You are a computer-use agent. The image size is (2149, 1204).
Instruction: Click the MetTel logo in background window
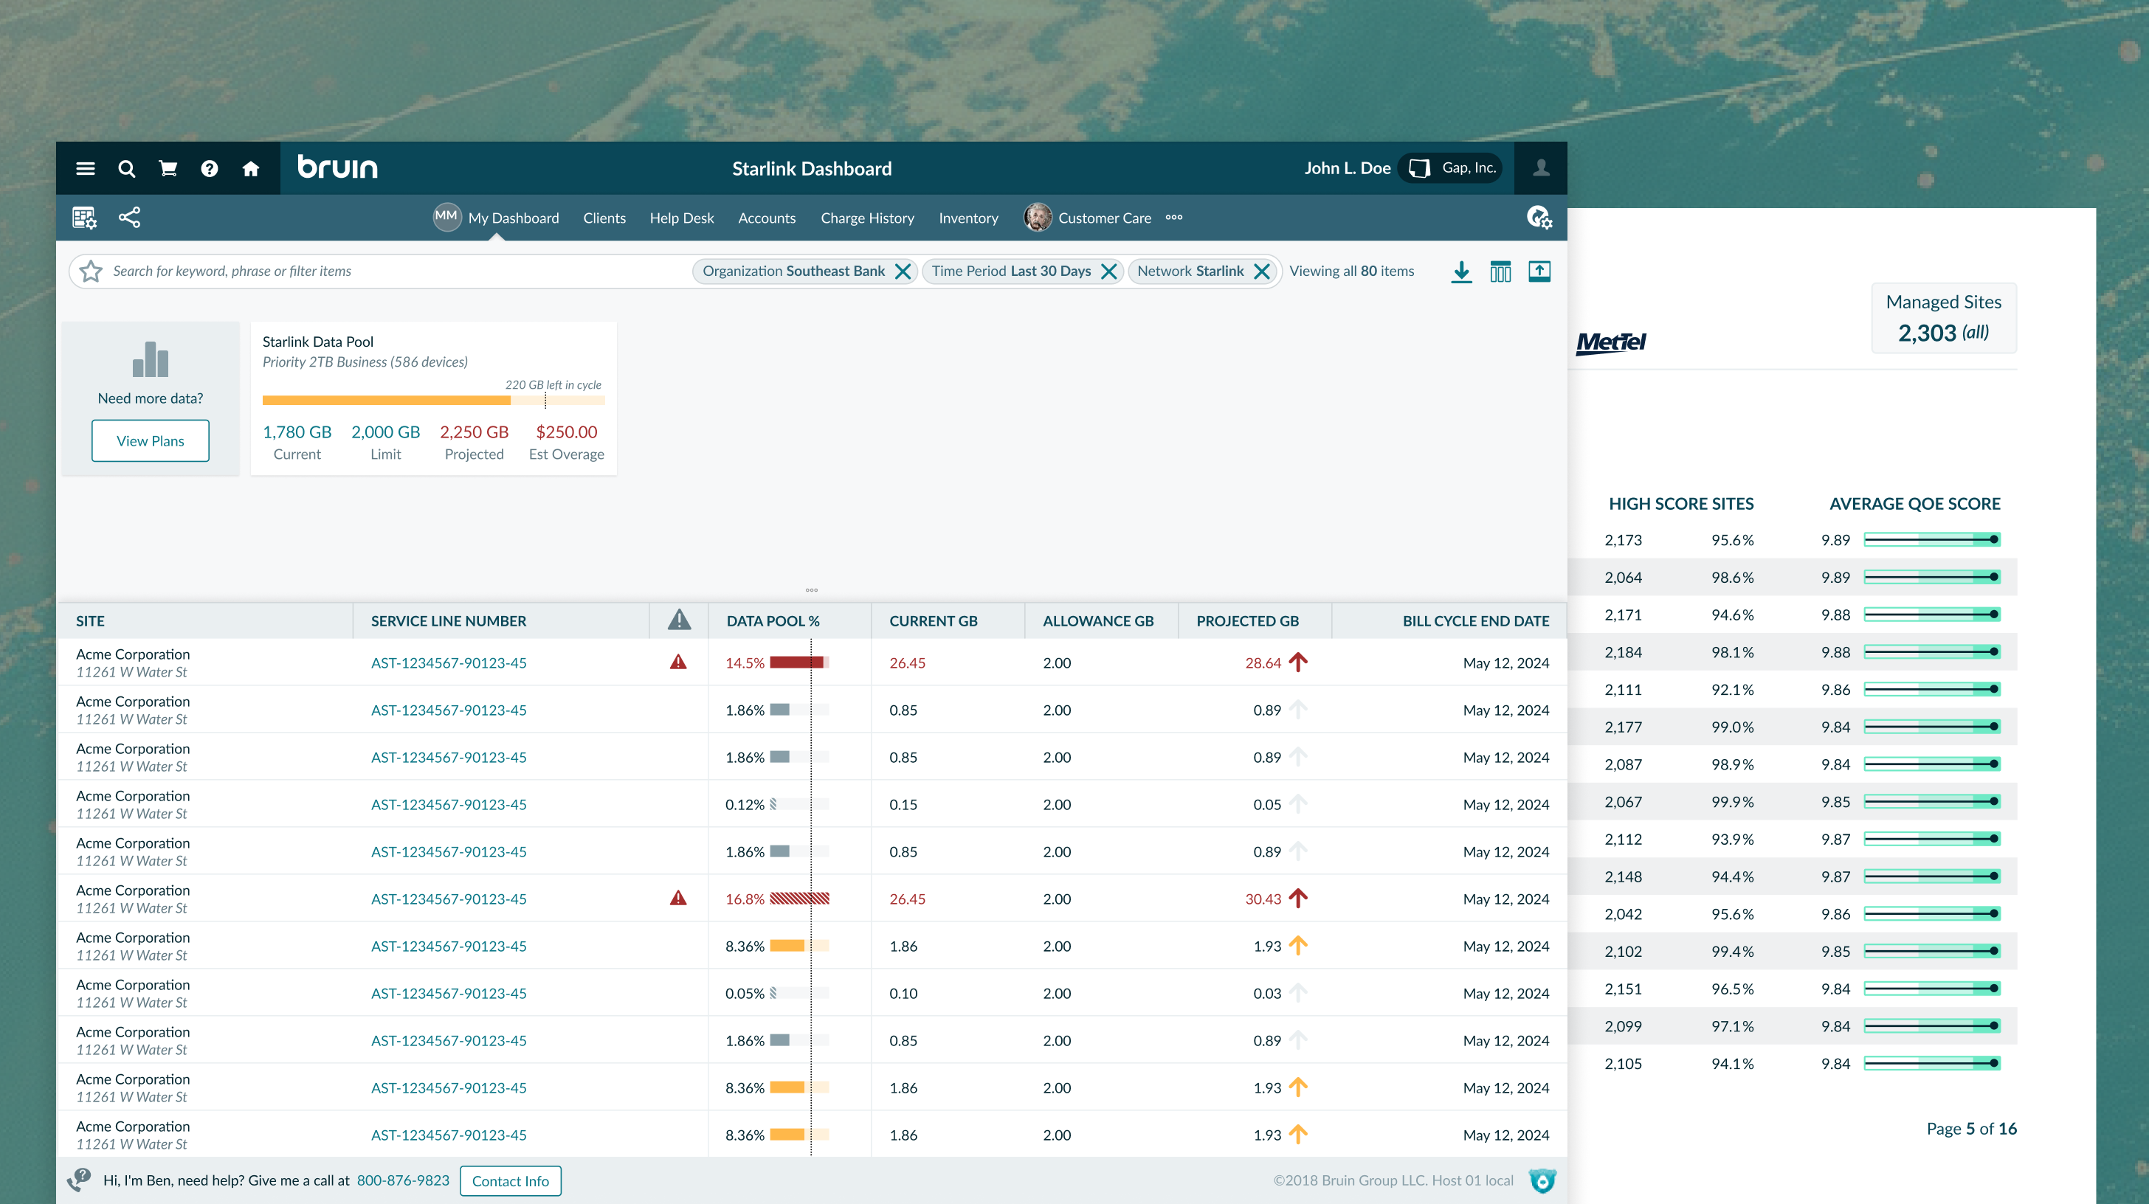(1611, 343)
